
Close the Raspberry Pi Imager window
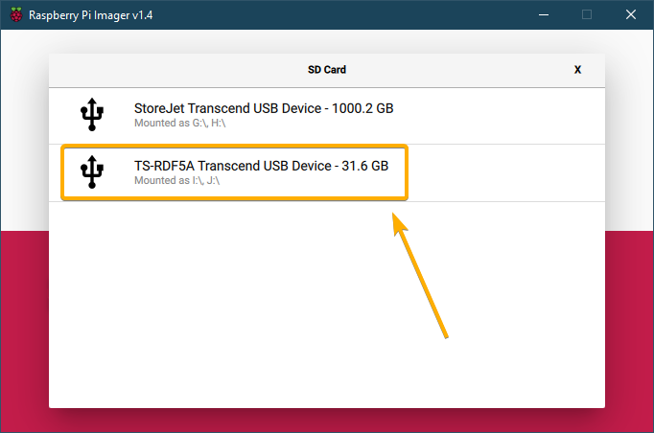[630, 14]
